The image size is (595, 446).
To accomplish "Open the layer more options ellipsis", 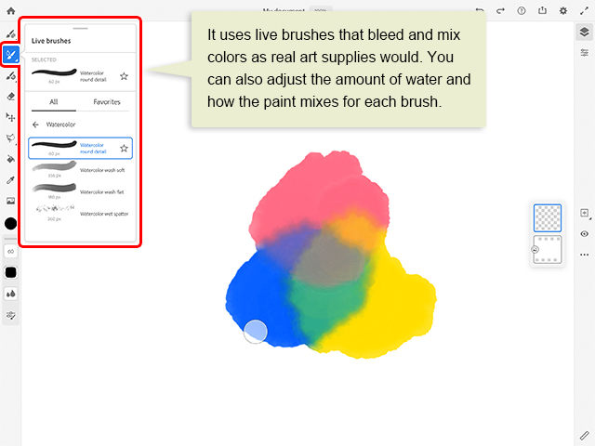I will pos(584,254).
